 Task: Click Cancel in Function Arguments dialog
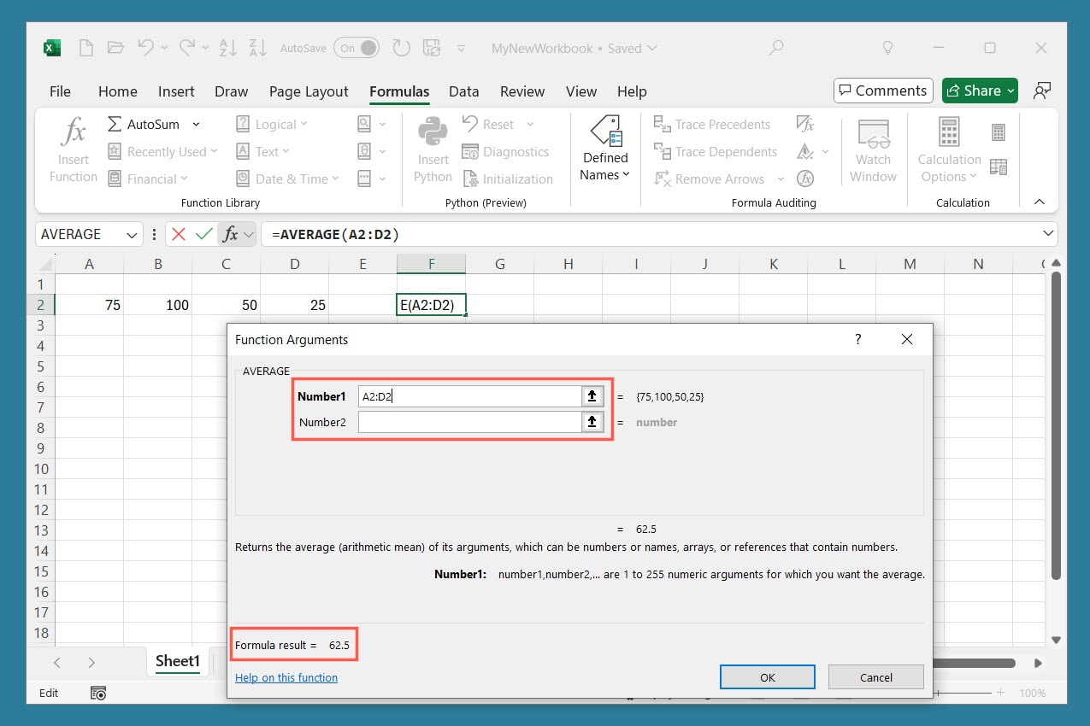tap(876, 677)
